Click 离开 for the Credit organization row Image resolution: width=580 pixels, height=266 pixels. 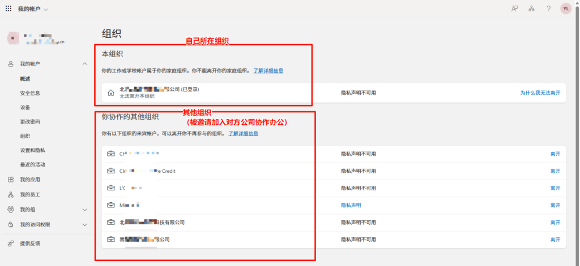(x=555, y=171)
